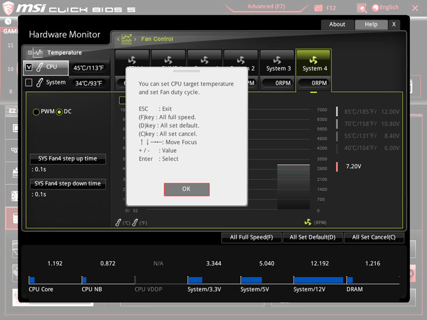The width and height of the screenshot is (427, 320).
Task: Click All Full Speed(F) button
Action: coord(251,237)
